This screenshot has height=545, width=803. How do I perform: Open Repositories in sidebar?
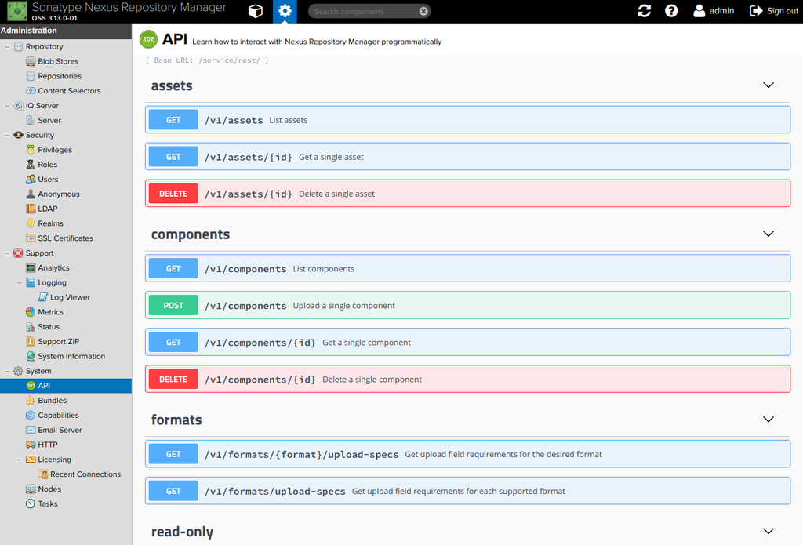click(x=60, y=76)
